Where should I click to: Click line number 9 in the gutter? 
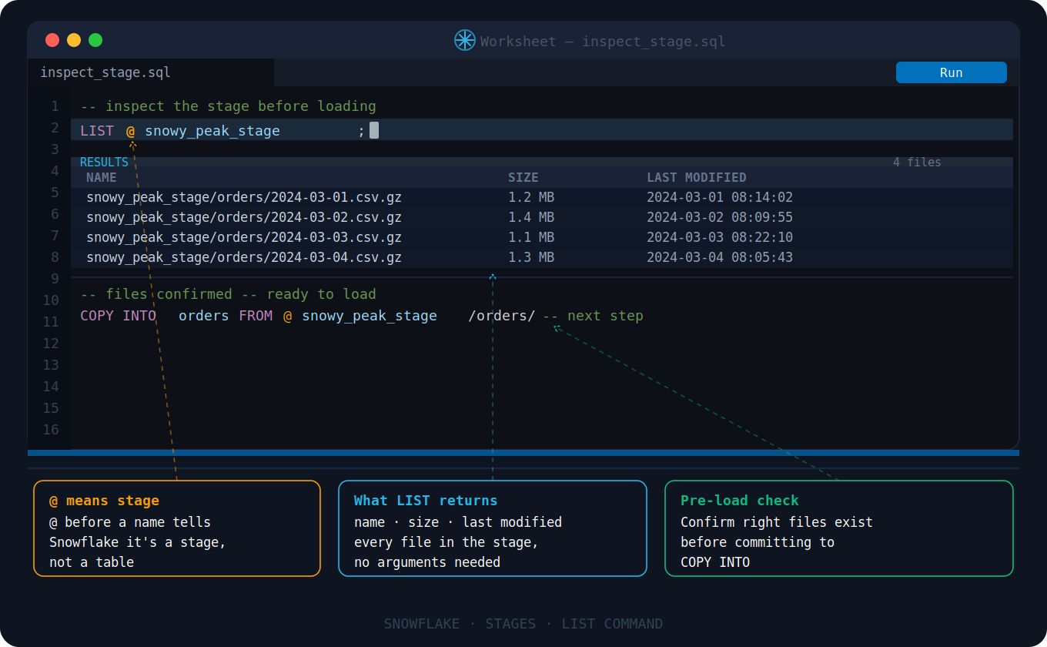click(55, 279)
